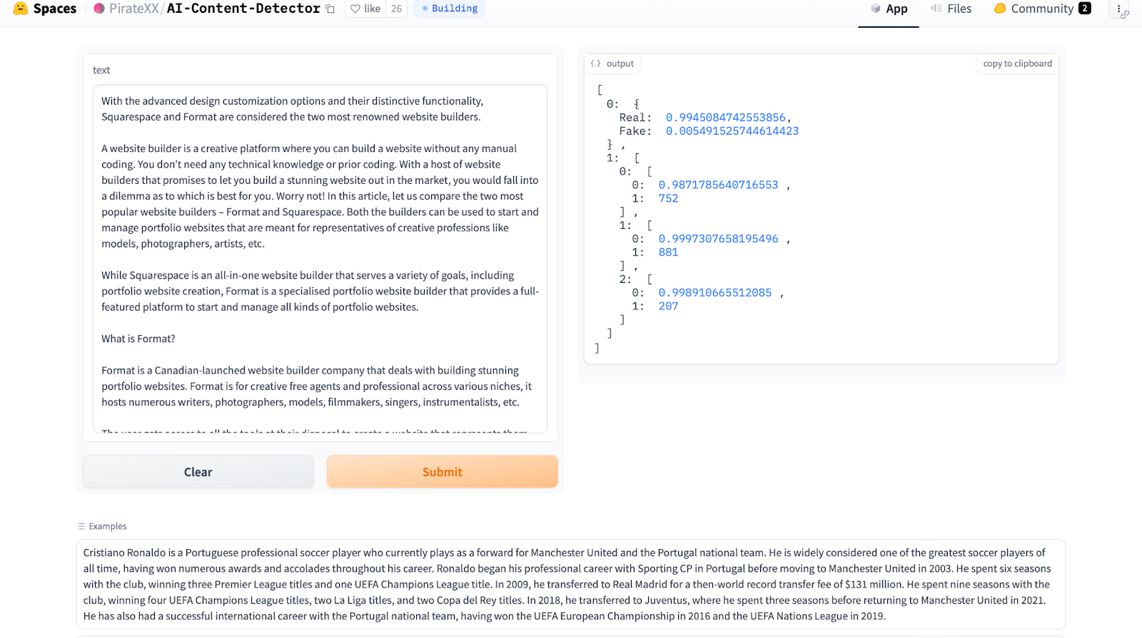Click the Community tab chat icon
Image resolution: width=1142 pixels, height=638 pixels.
1000,9
